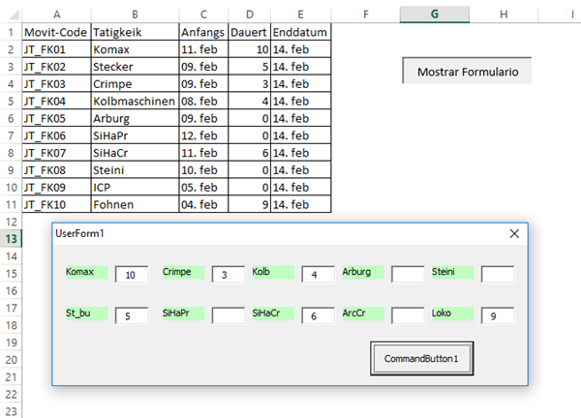Viewport: 581px width, 418px height.
Task: Click the SiHaCr input field showing 6
Action: 318,315
